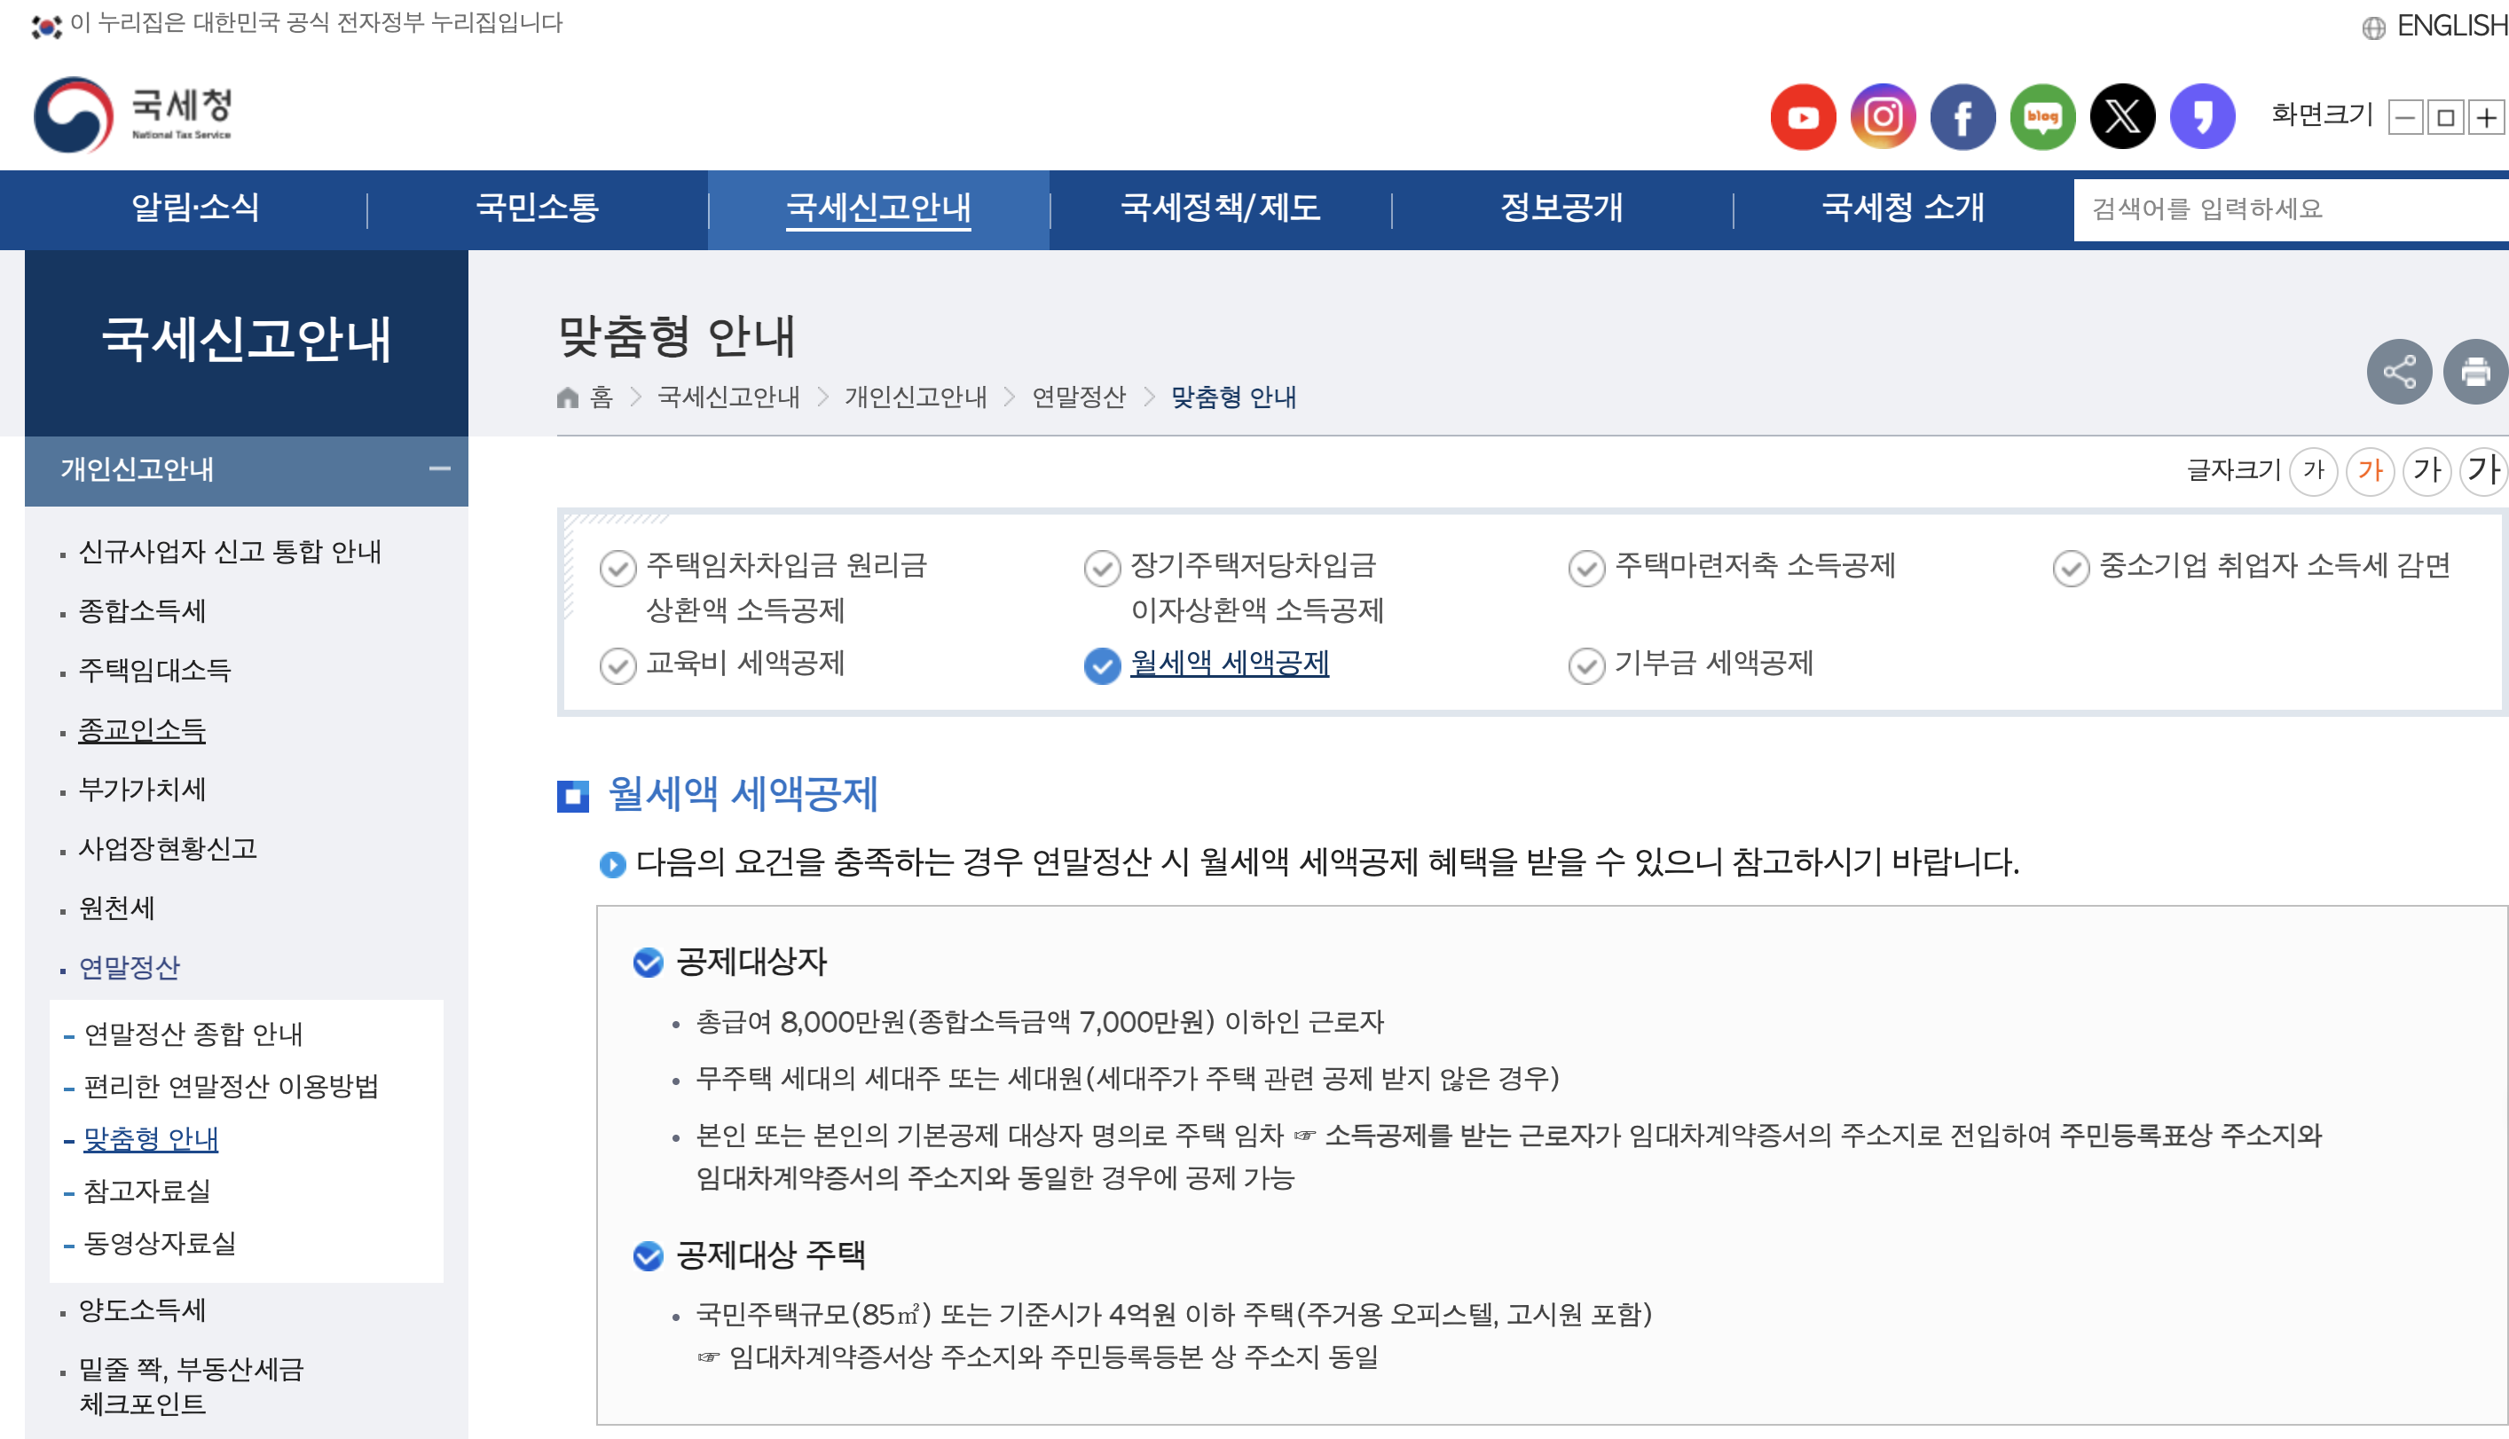Decrease screen size with minus button
This screenshot has width=2509, height=1439.
(x=2405, y=118)
